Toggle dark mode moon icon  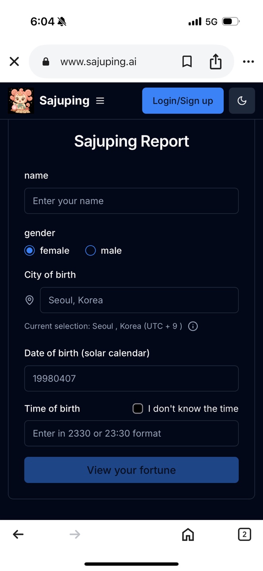pyautogui.click(x=242, y=101)
